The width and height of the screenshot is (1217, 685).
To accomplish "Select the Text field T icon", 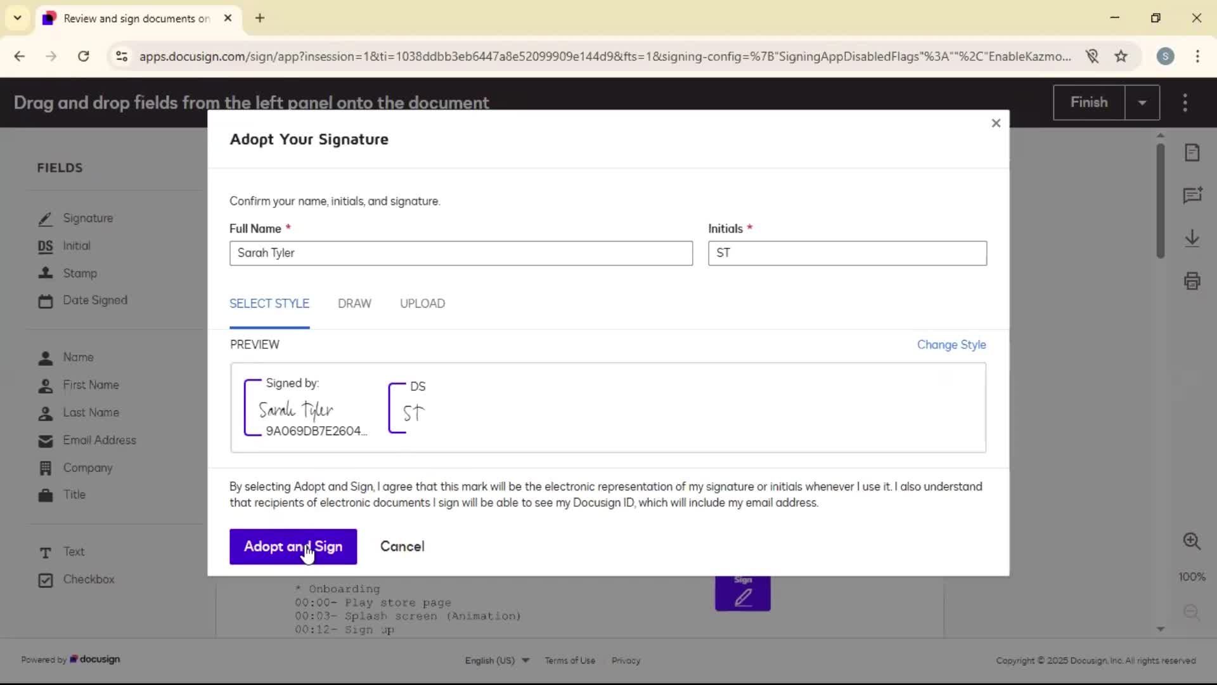I will [45, 553].
